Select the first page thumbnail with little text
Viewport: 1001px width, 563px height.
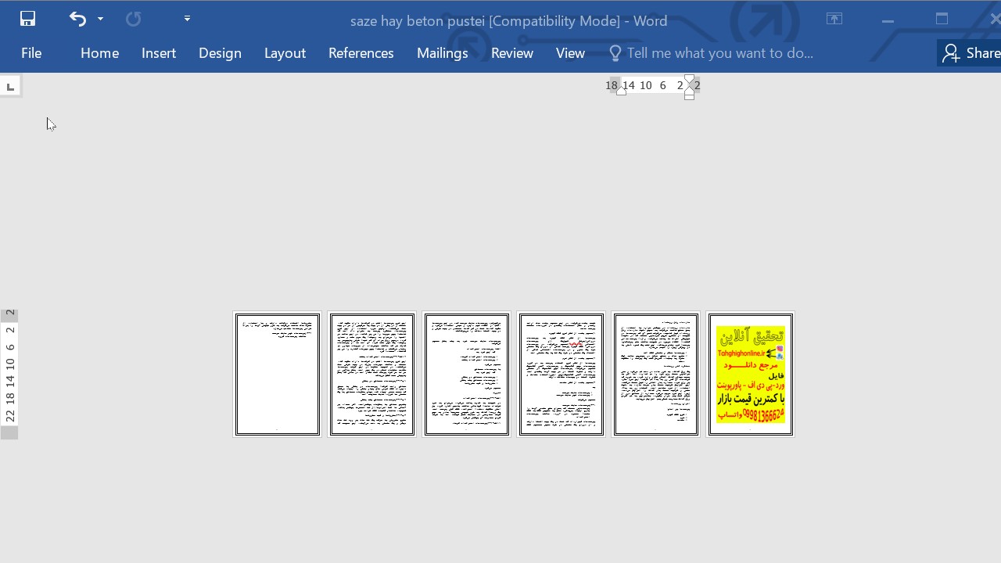click(x=278, y=375)
